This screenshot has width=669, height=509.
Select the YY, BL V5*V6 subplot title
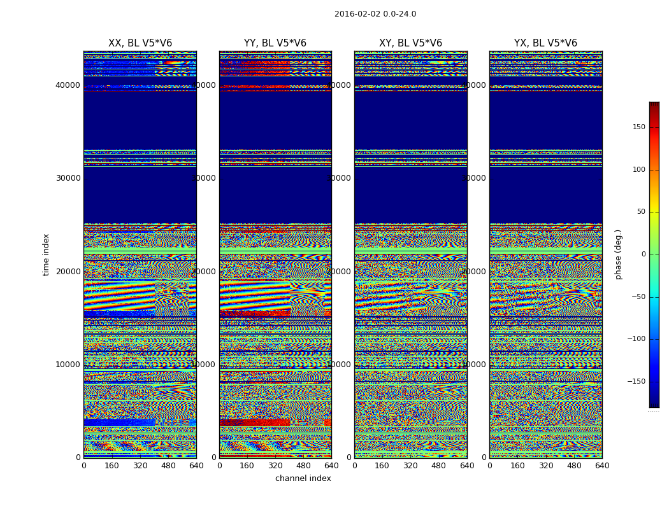point(275,43)
